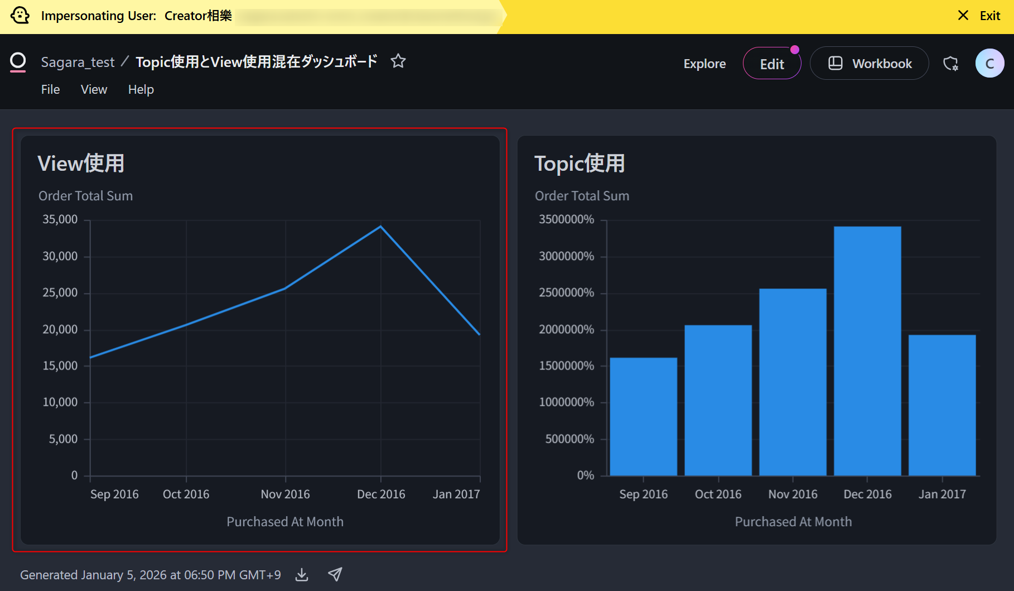
Task: Click the Exit impersonation text
Action: [x=990, y=16]
